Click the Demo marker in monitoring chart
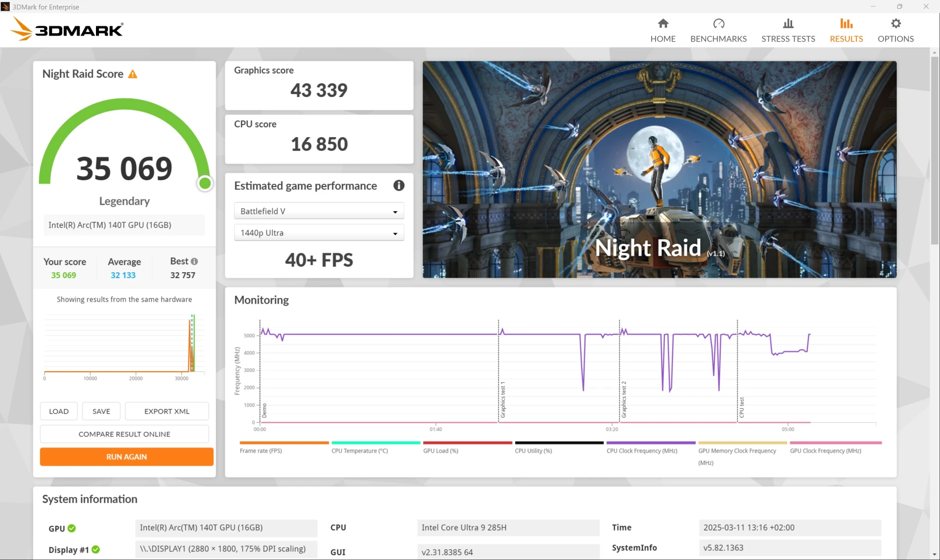Viewport: 940px width, 560px height. (264, 410)
